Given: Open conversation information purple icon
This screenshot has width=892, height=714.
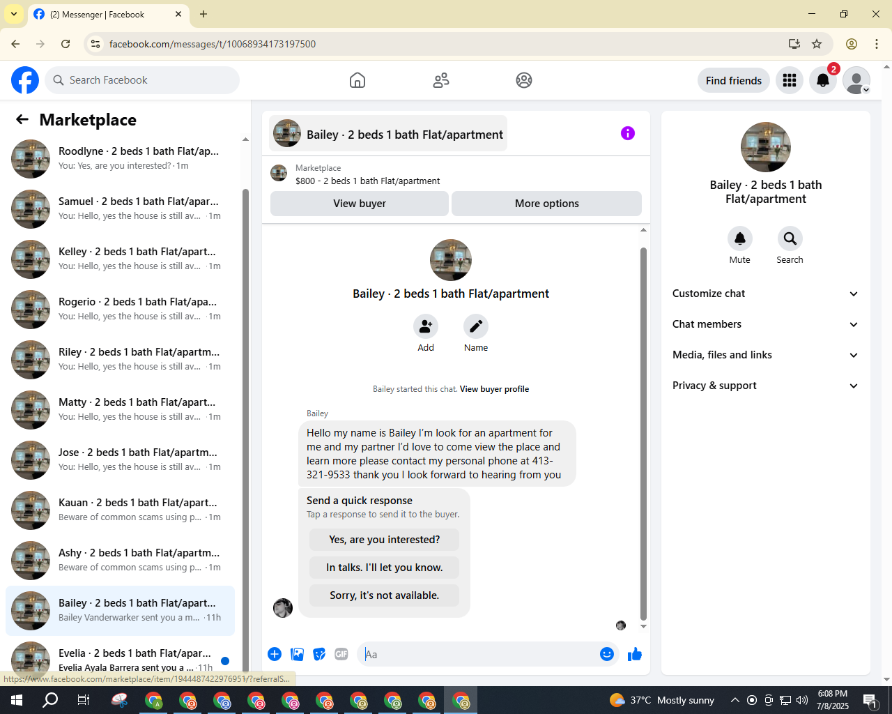Looking at the screenshot, I should pyautogui.click(x=628, y=133).
